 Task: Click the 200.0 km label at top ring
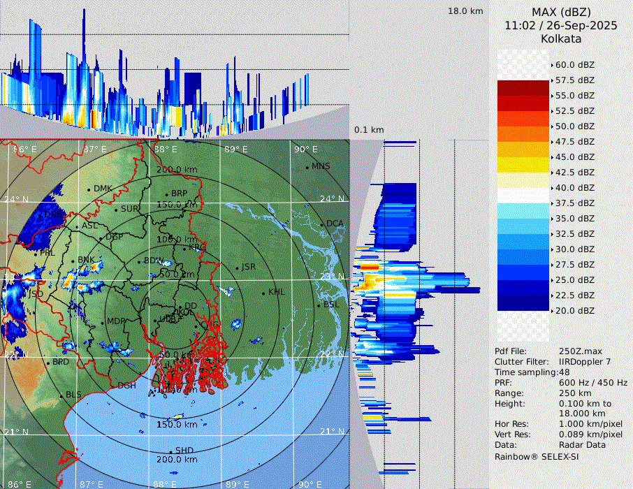click(x=177, y=170)
